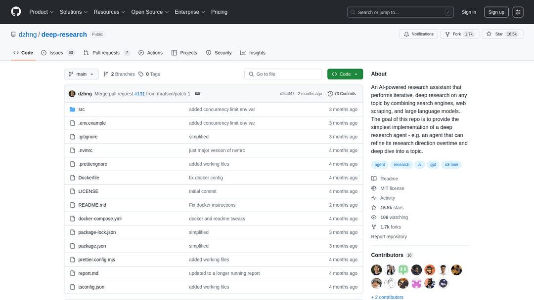Fork the repository using the Fork button
534x300 pixels.
[460, 34]
